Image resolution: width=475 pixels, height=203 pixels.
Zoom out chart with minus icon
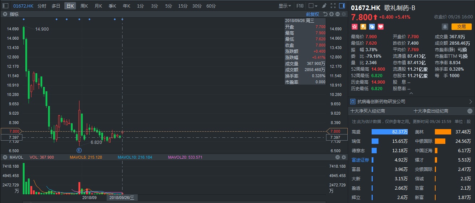337,14
